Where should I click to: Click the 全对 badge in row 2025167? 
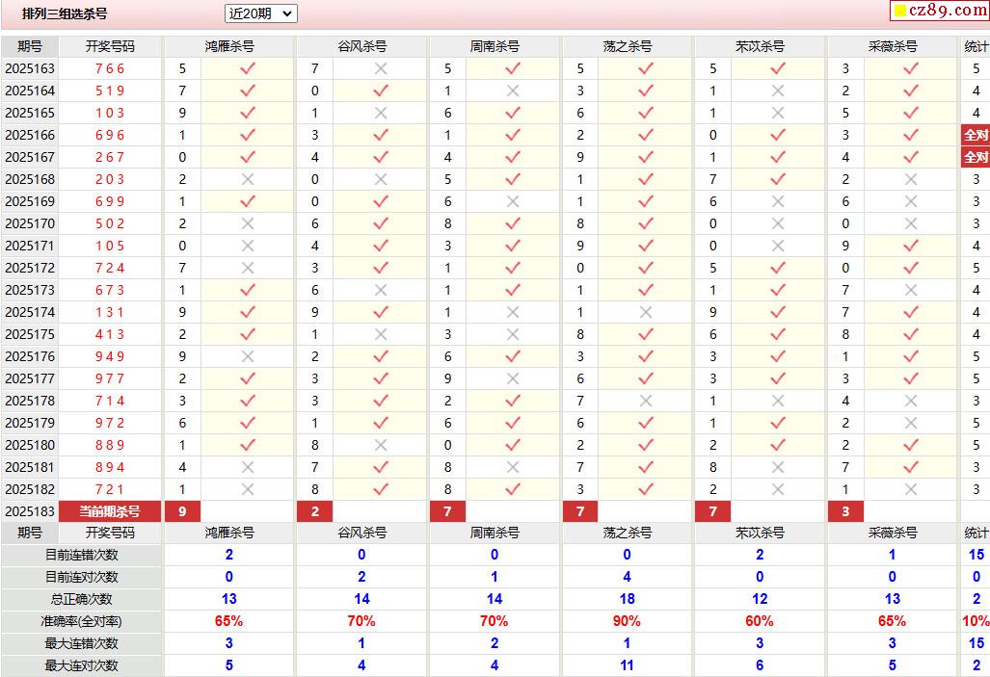976,157
